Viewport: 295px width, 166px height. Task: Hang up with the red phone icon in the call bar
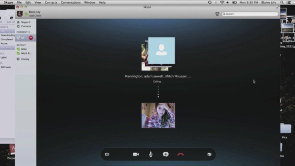tap(180, 154)
